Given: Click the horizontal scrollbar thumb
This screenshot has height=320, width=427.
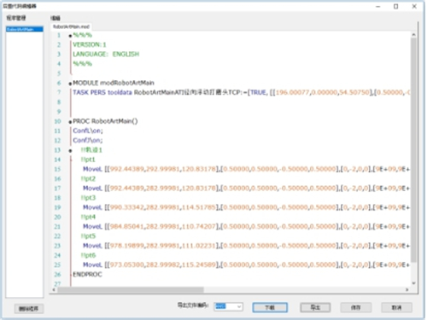Looking at the screenshot, I should [131, 289].
